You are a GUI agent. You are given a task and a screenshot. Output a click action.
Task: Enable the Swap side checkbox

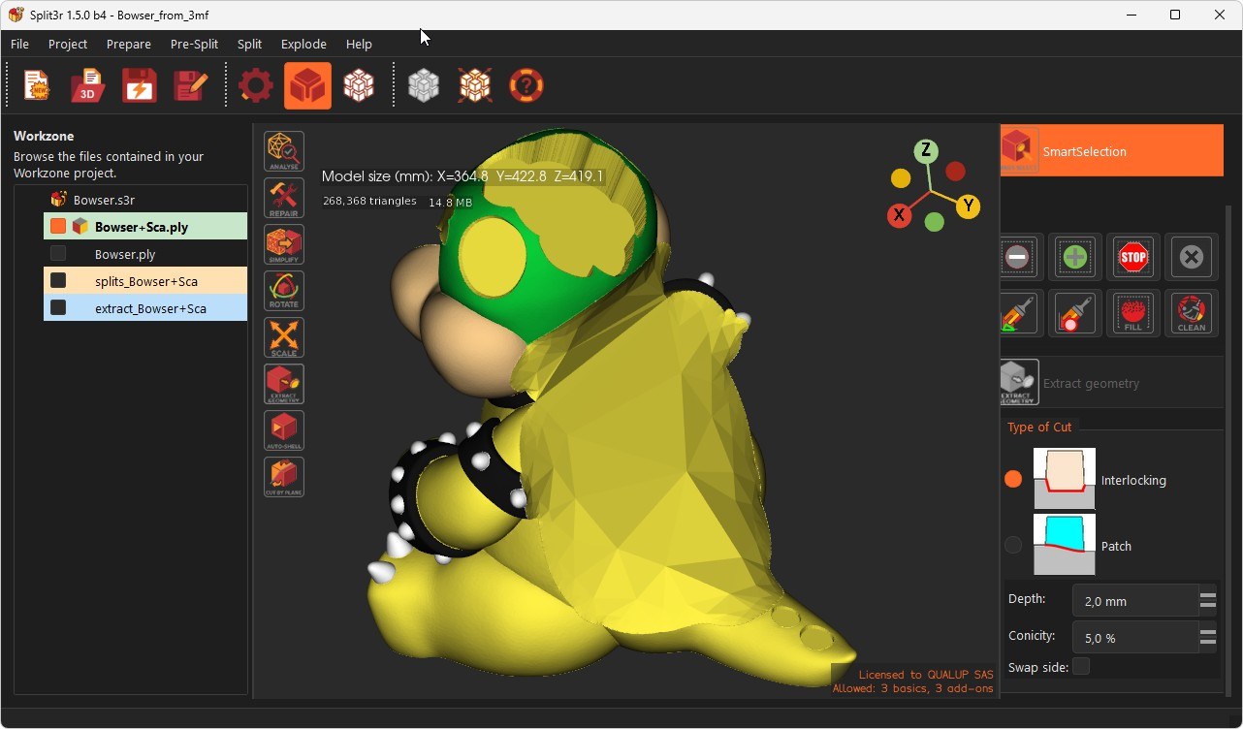click(1081, 667)
